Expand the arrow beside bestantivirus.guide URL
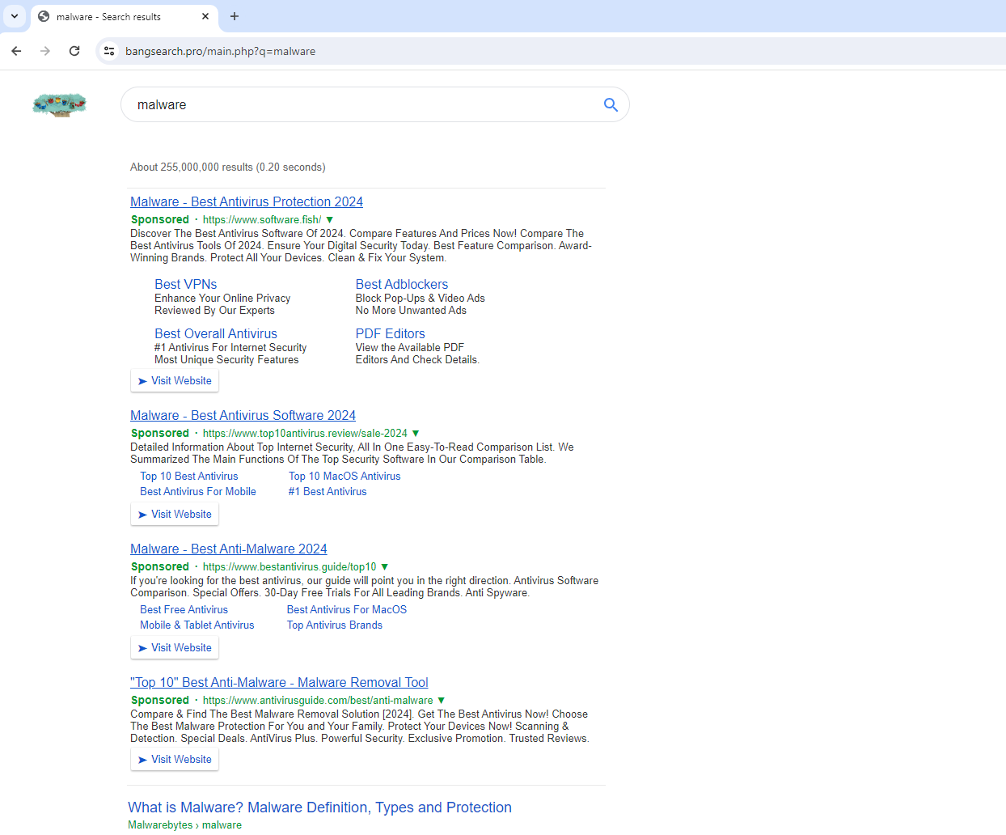1006x835 pixels. tap(385, 566)
